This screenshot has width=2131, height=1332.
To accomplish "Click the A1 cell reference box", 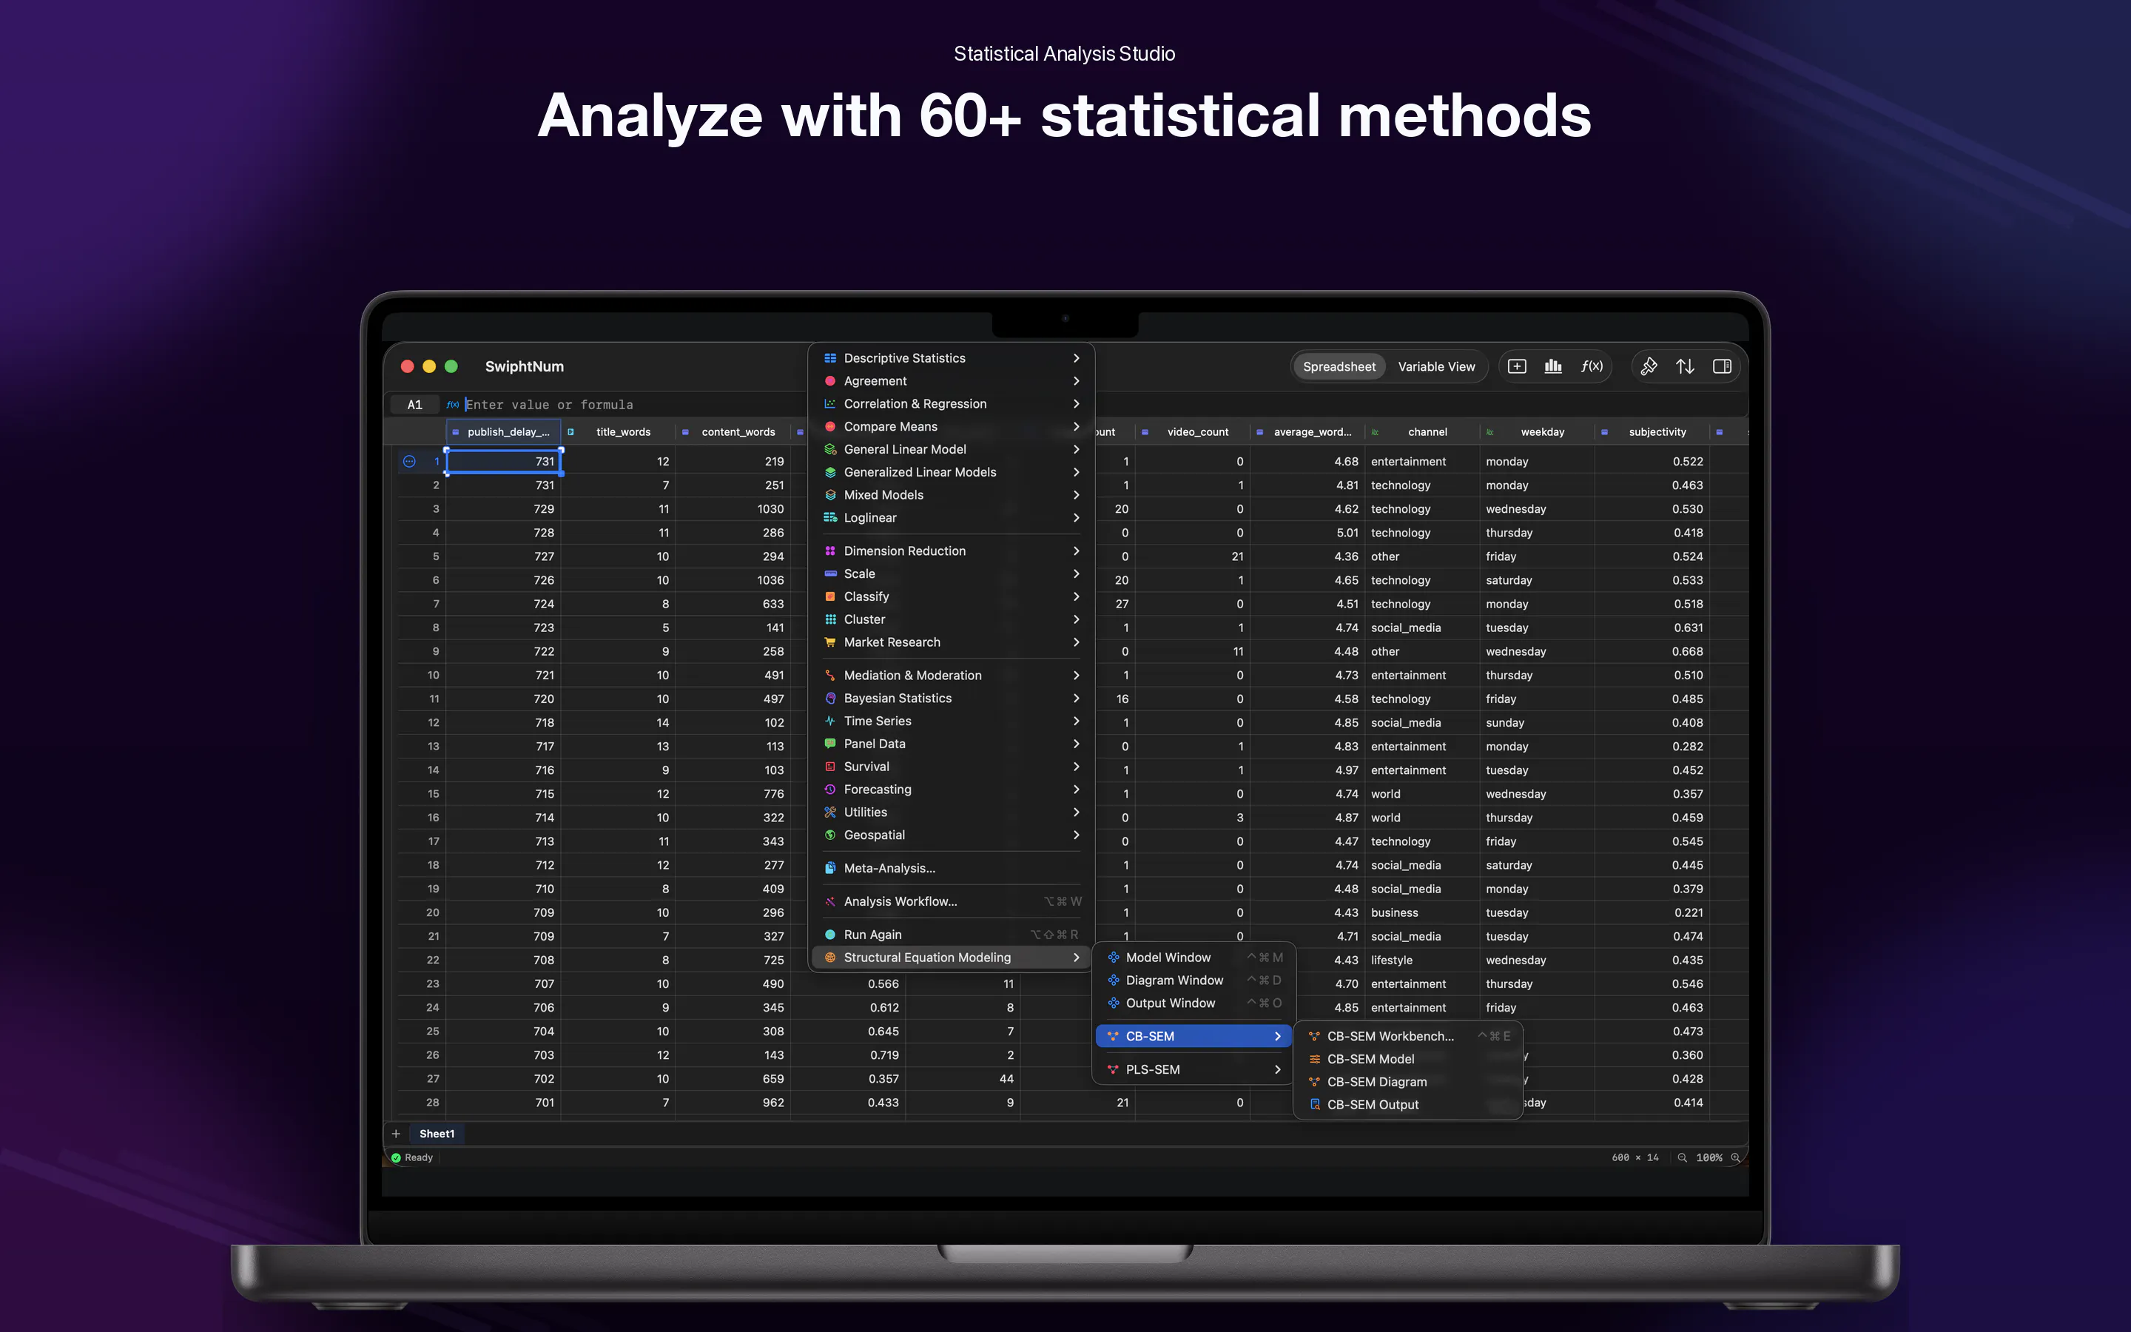I will (x=415, y=404).
